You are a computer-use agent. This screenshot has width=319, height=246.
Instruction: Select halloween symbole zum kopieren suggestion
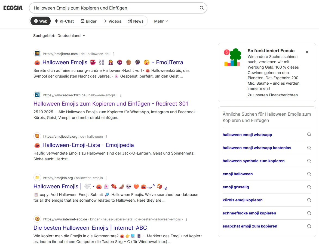pos(253,161)
